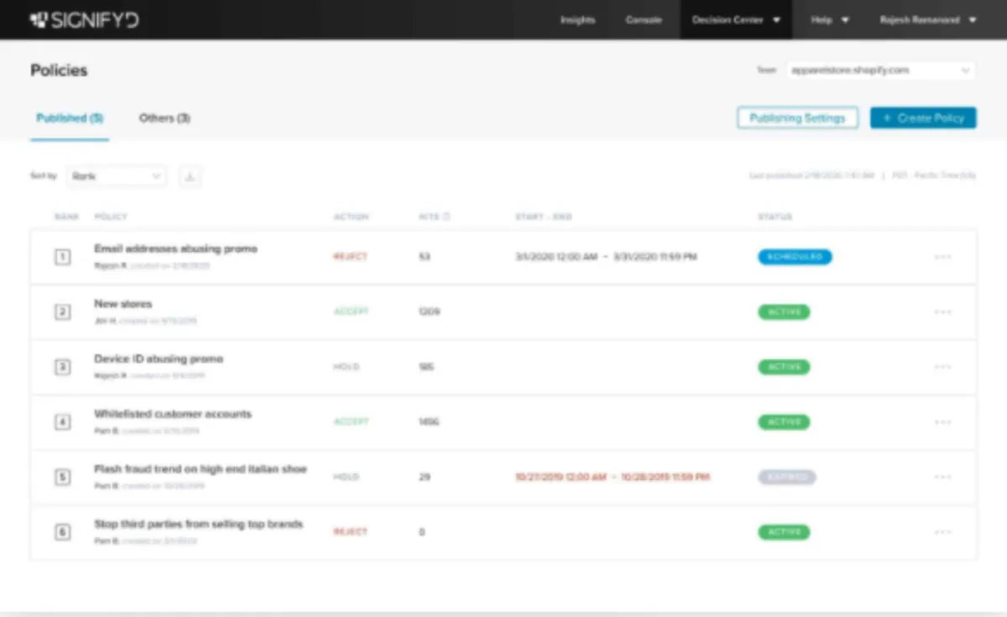Open more options for New stores policy

tap(942, 311)
